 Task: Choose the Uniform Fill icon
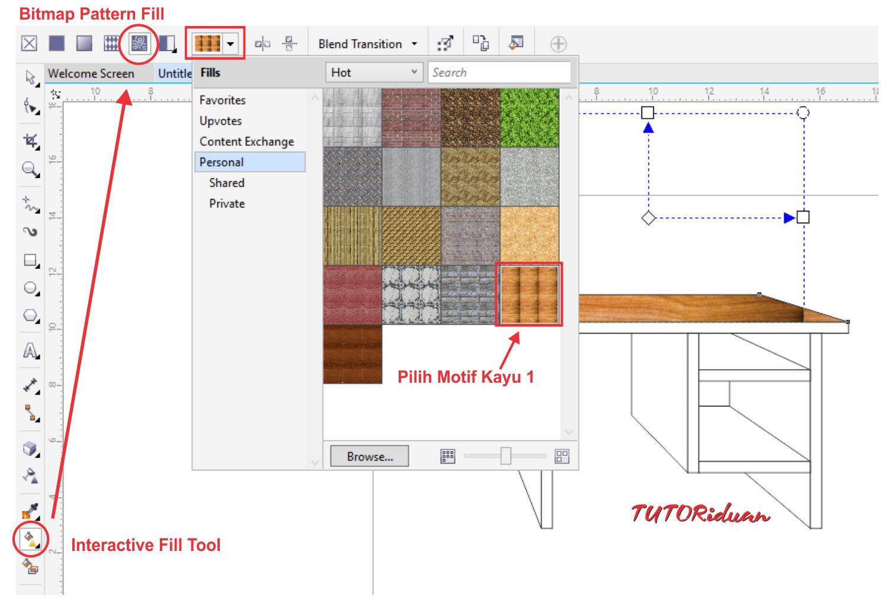click(56, 43)
